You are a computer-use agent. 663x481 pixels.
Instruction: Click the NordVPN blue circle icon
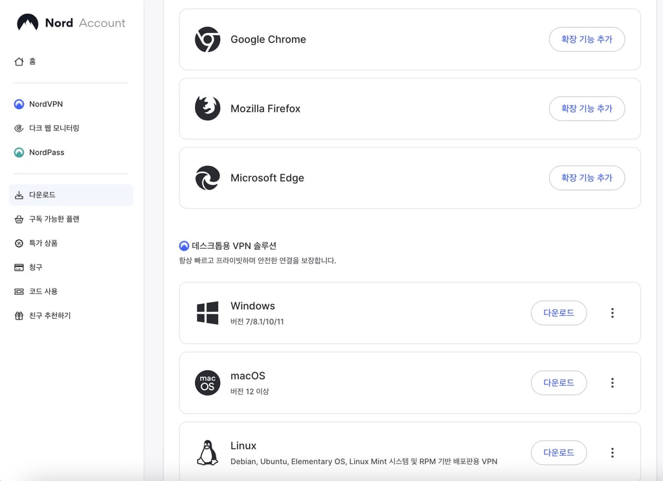coord(19,104)
